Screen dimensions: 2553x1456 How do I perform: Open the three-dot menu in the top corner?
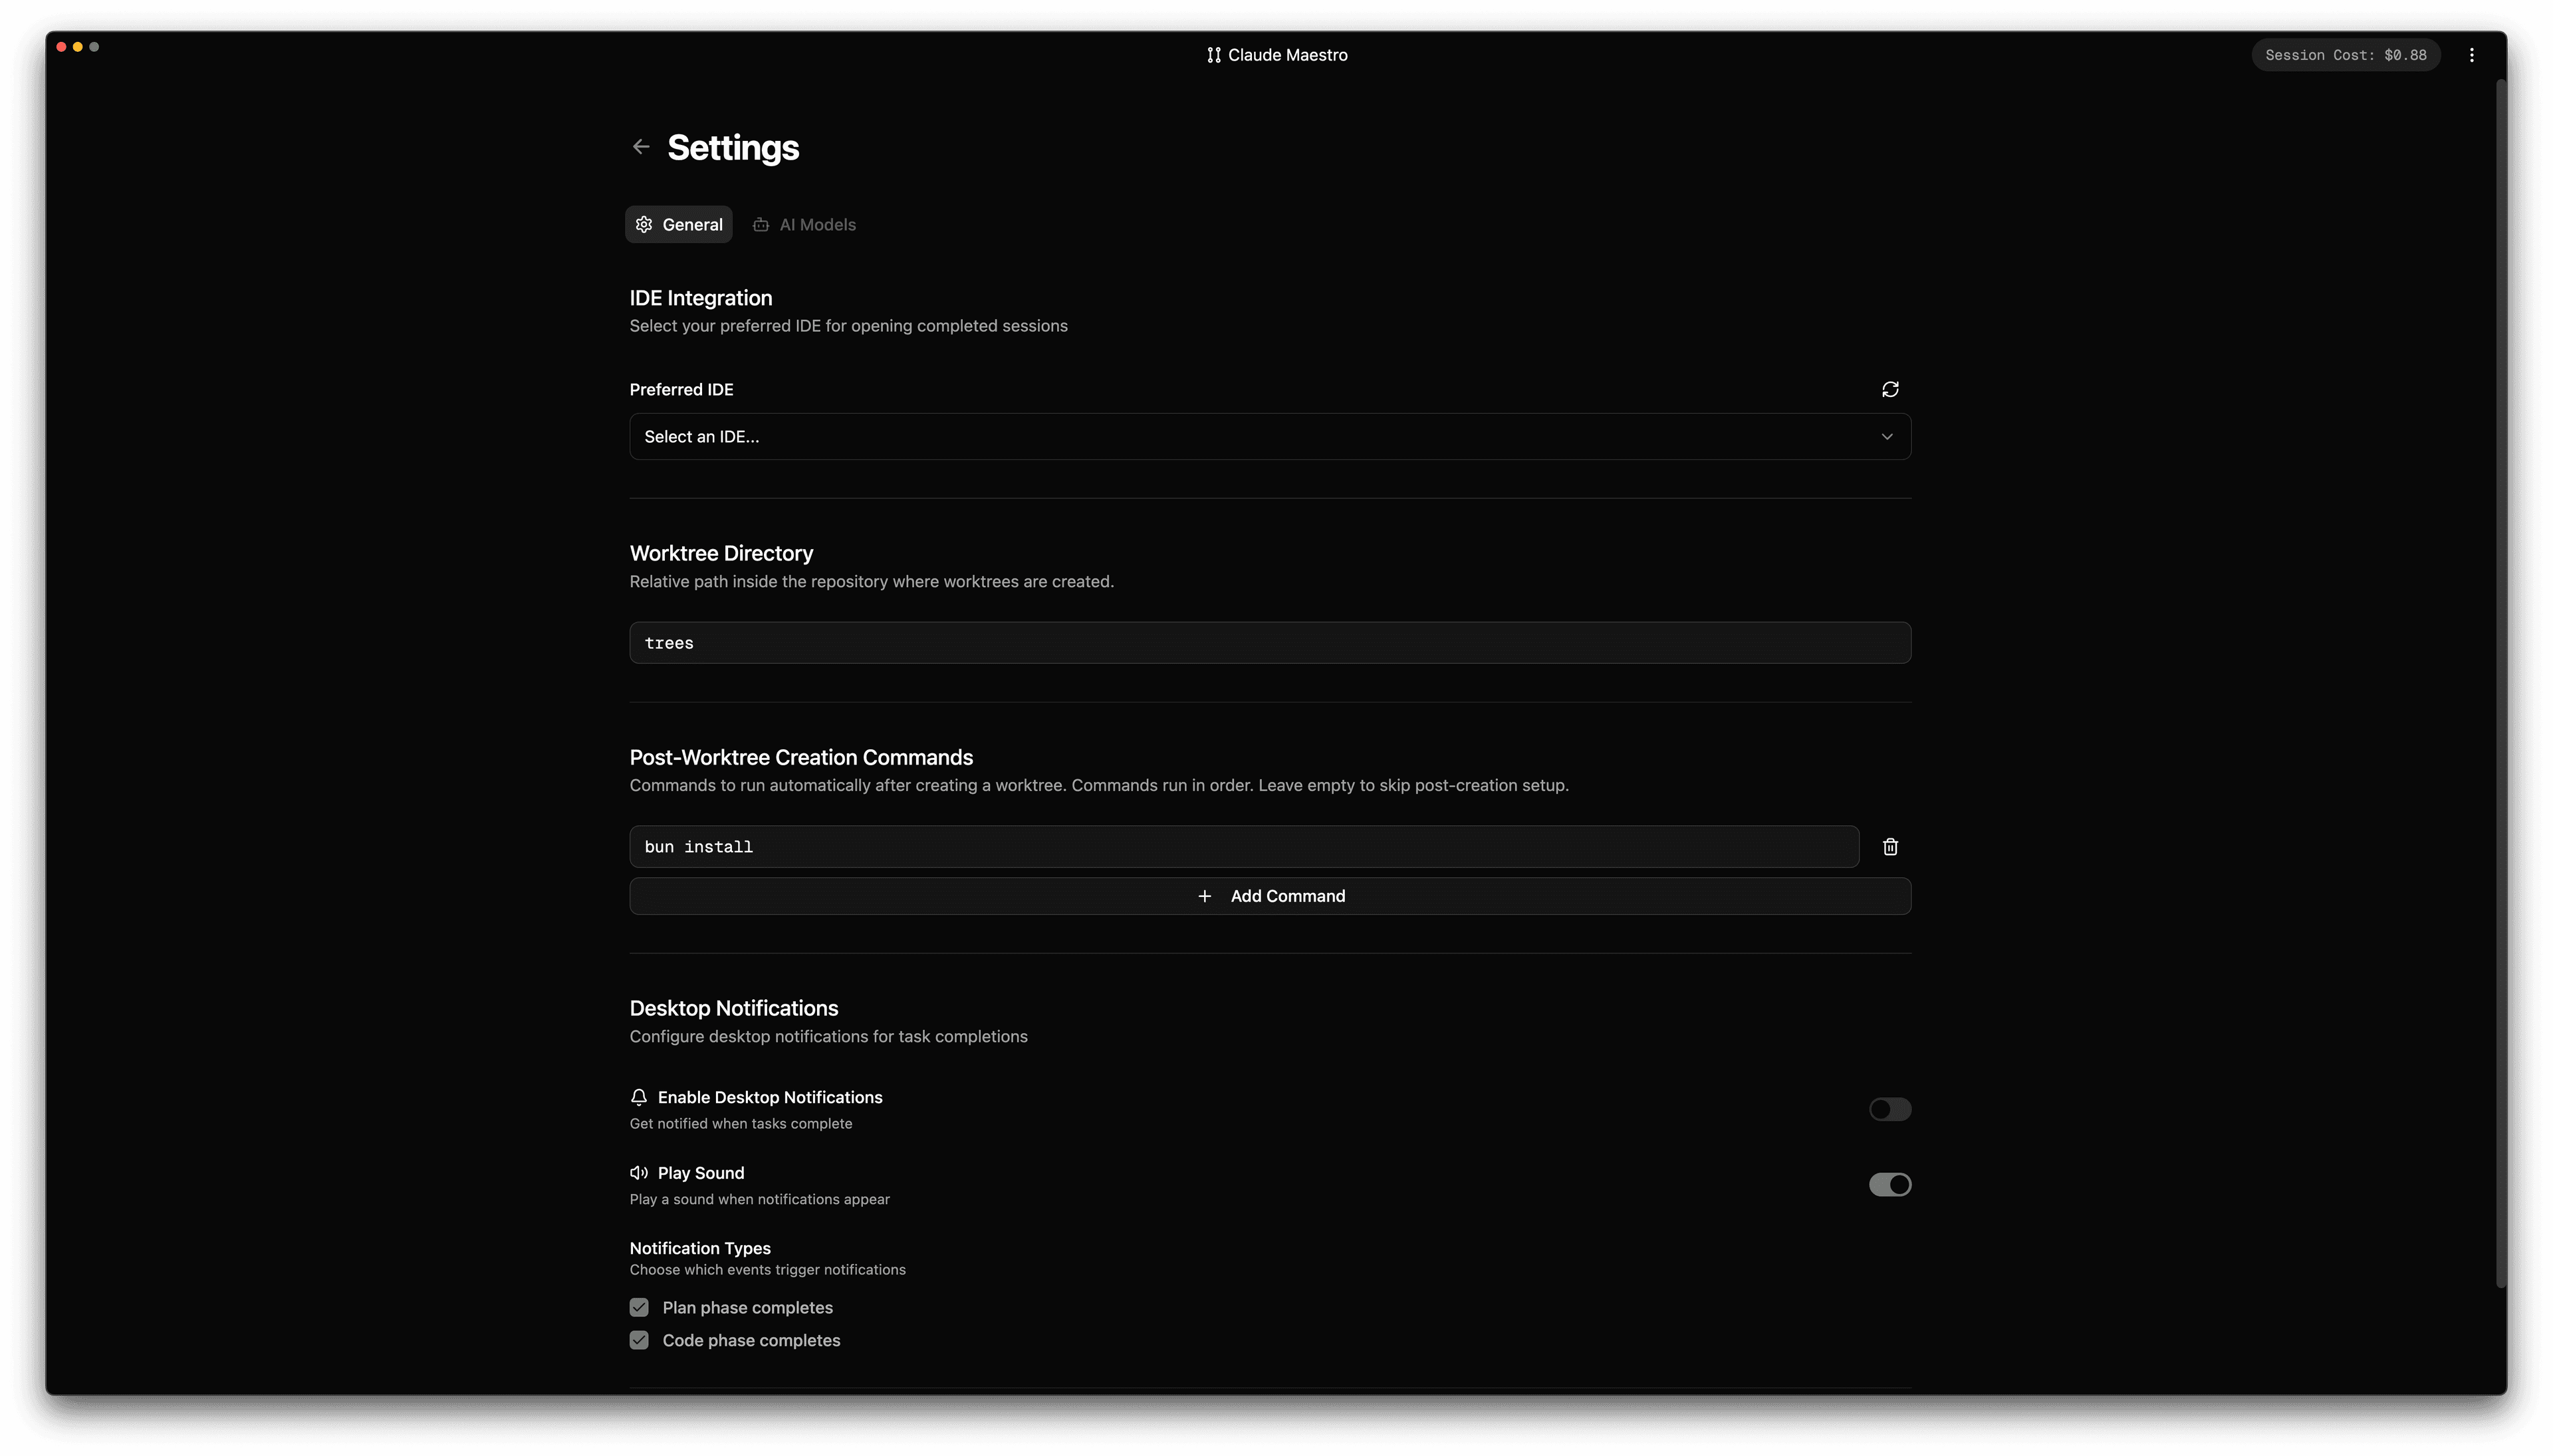click(x=2472, y=55)
